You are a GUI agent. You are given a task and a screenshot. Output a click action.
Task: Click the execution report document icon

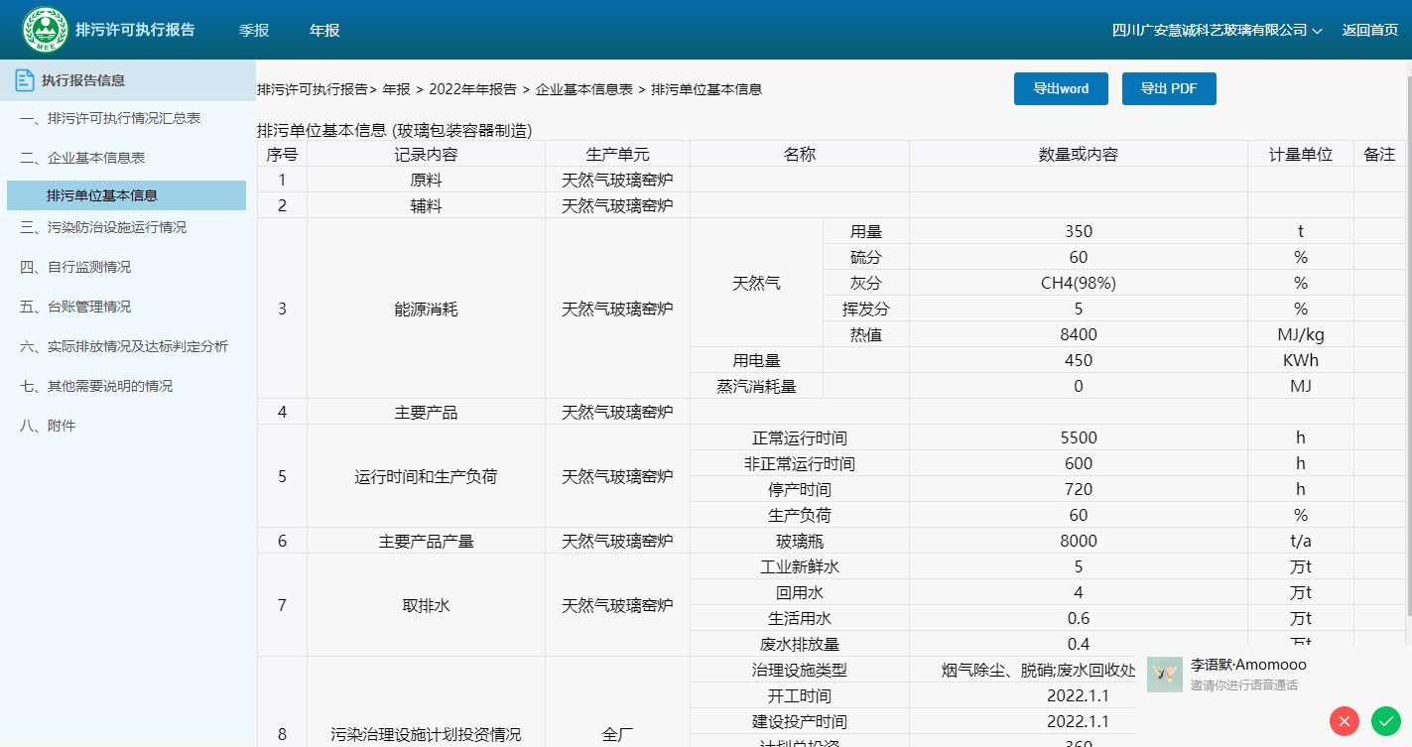click(25, 80)
